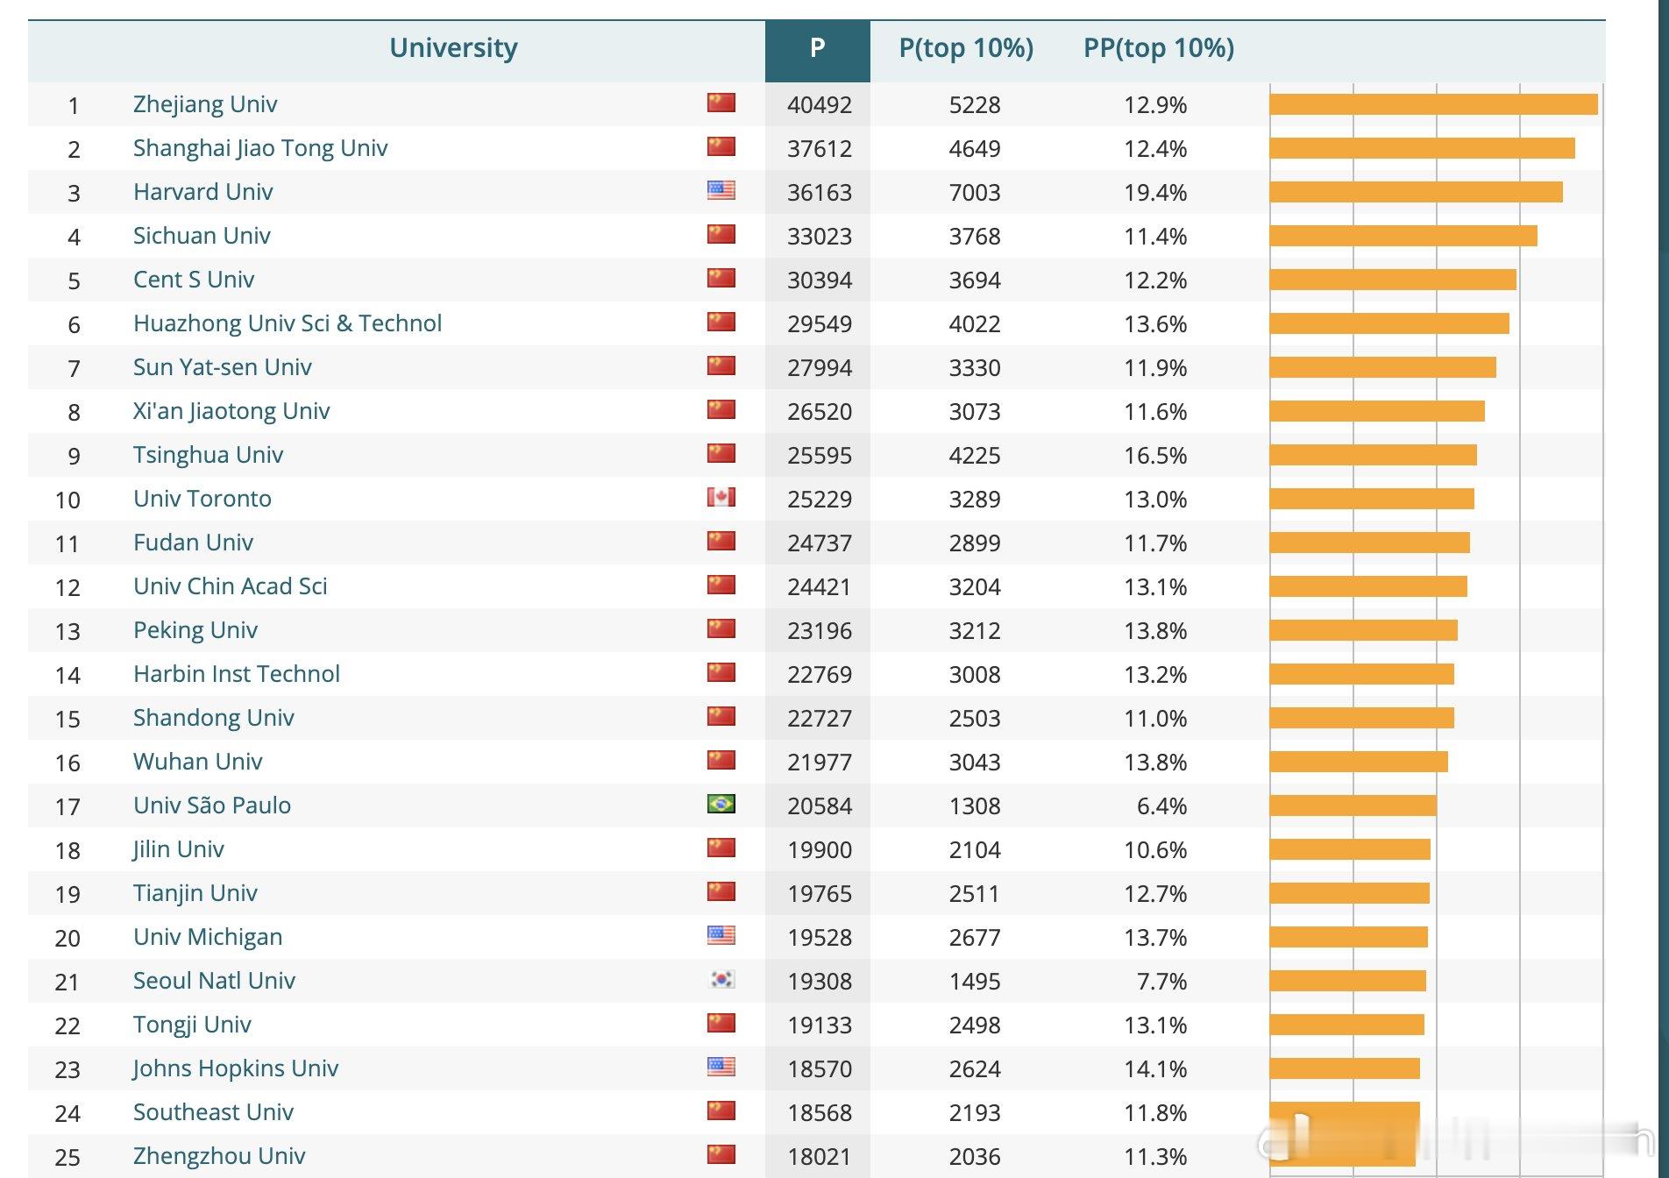This screenshot has height=1178, width=1669.
Task: Click the PP(top 10%) value 6.4%
Action: 1161,806
